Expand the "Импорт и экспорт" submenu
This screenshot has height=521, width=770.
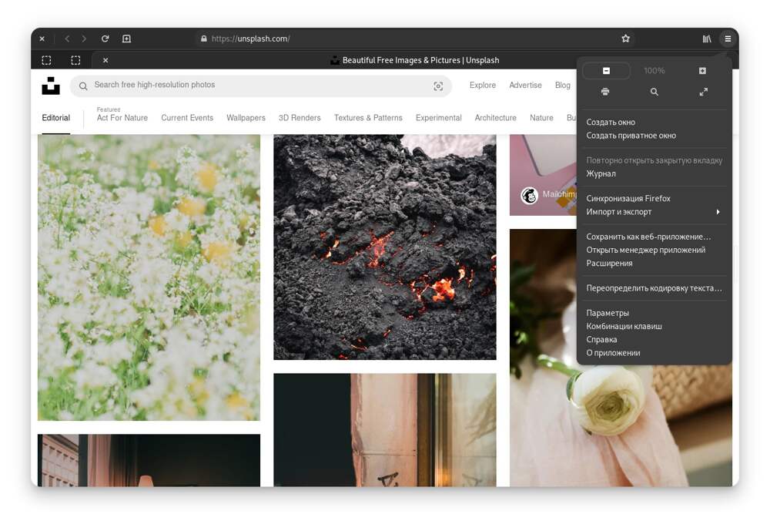(654, 212)
